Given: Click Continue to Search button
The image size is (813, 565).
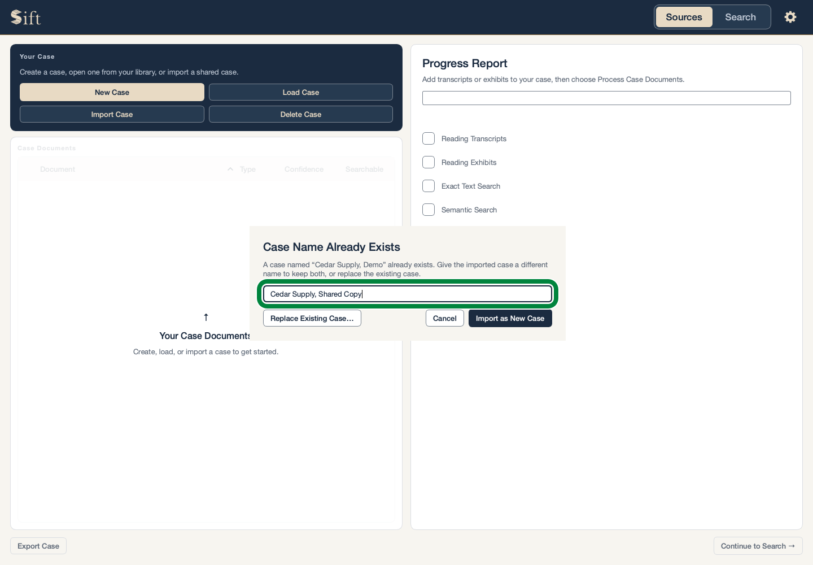Looking at the screenshot, I should [758, 546].
